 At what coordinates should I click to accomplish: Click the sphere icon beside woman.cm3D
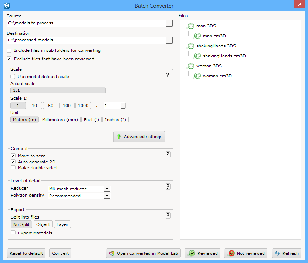point(197,76)
